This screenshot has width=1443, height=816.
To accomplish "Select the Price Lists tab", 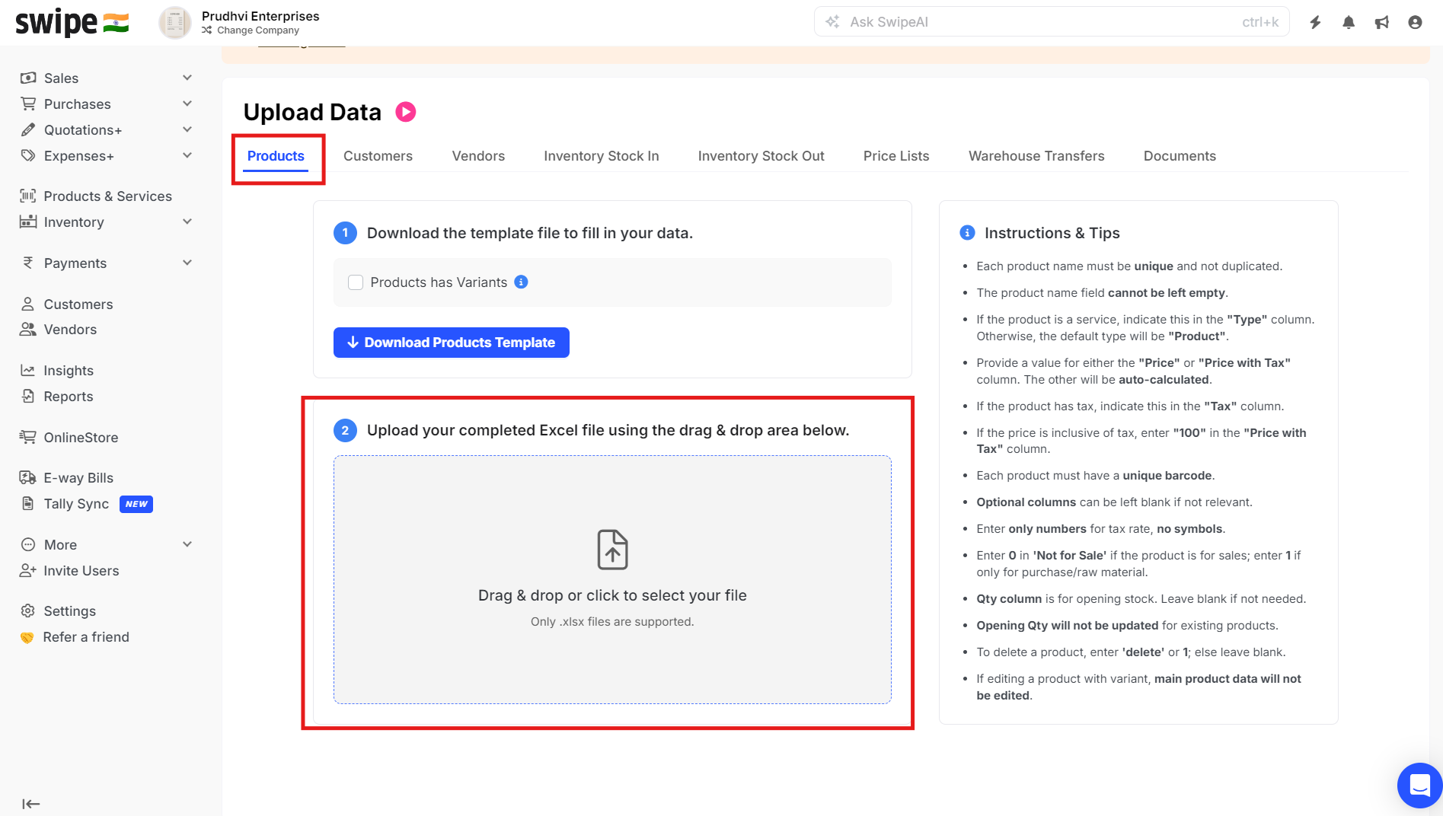I will pyautogui.click(x=895, y=156).
